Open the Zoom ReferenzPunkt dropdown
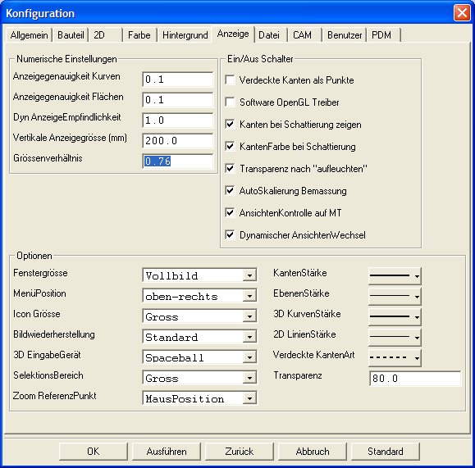 click(199, 398)
